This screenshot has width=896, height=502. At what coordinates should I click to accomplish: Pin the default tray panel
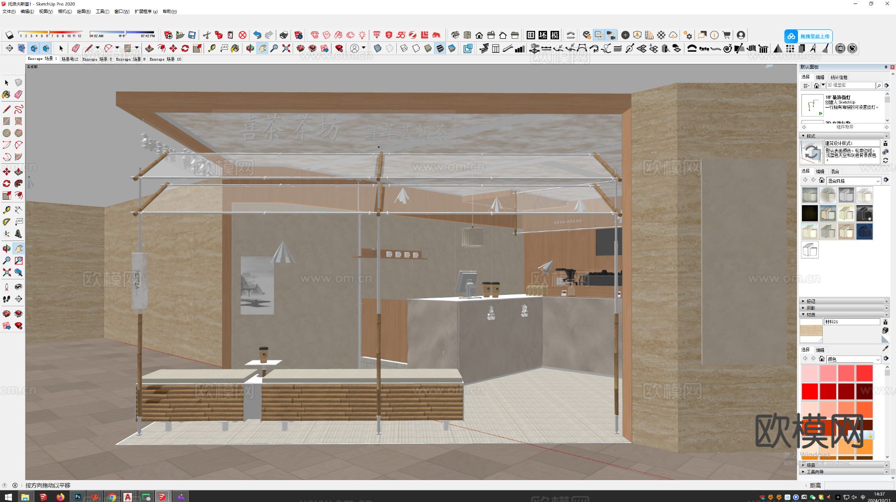886,67
